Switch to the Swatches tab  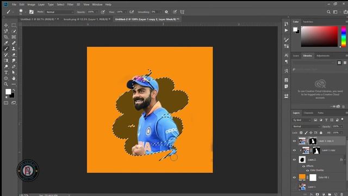point(308,22)
